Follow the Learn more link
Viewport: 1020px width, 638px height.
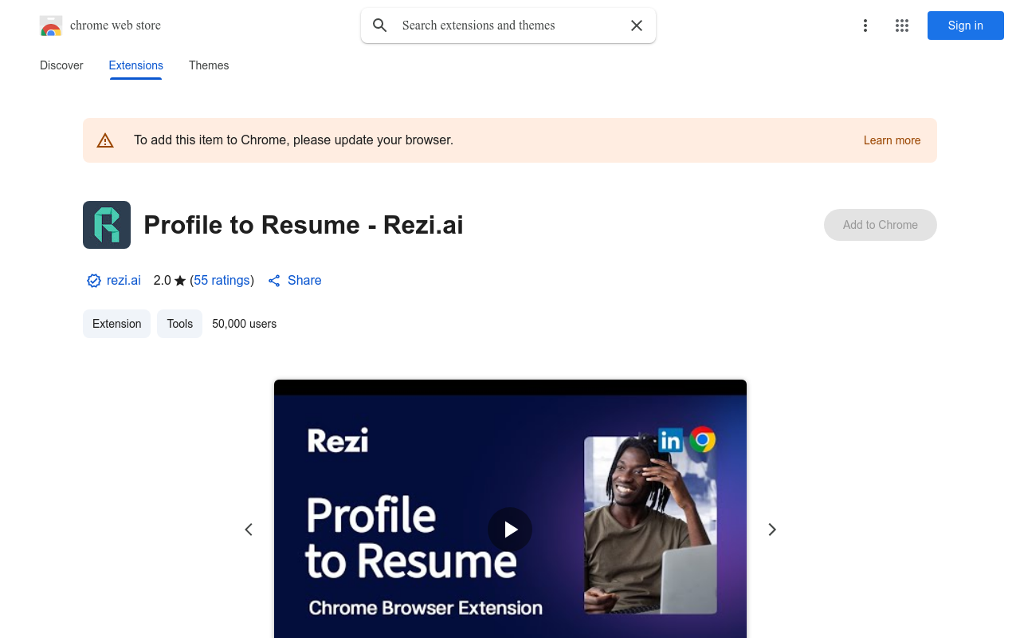[x=892, y=140]
